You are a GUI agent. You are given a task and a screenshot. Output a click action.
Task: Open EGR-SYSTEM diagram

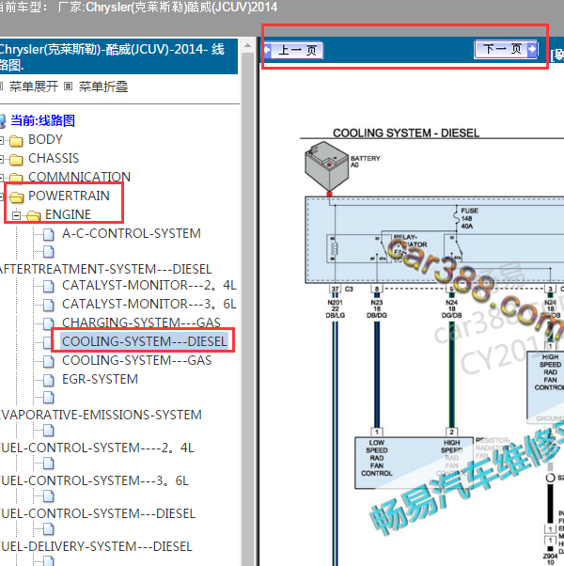[x=100, y=379]
